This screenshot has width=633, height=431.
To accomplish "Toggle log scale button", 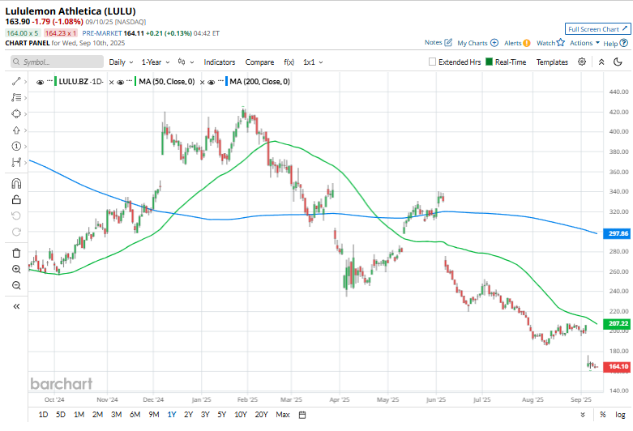I will pos(620,415).
